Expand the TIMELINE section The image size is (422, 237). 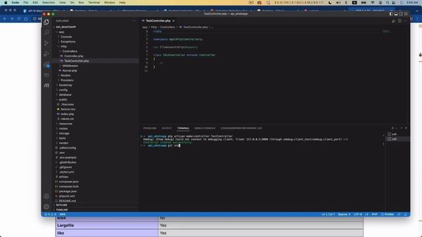(x=62, y=210)
